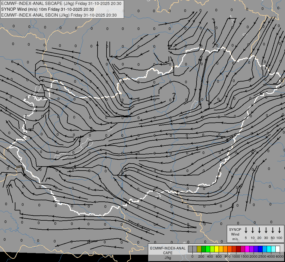Click the 600 value on CAPE scale
Screen dimensions: 285x262
click(219, 256)
